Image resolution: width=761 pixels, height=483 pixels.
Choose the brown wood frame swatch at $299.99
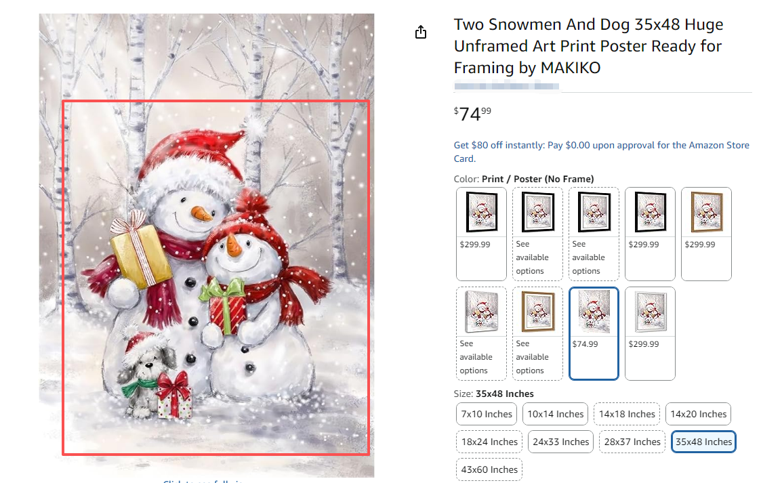tap(706, 234)
